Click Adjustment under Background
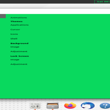The image size is (110, 110). [19, 51]
